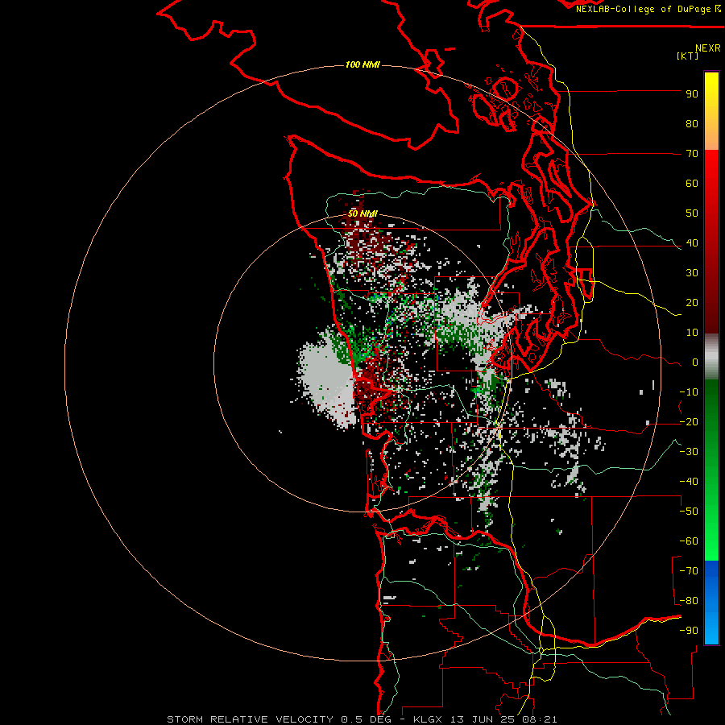
Task: Click the -20 value on the velocity scale
Action: click(689, 422)
